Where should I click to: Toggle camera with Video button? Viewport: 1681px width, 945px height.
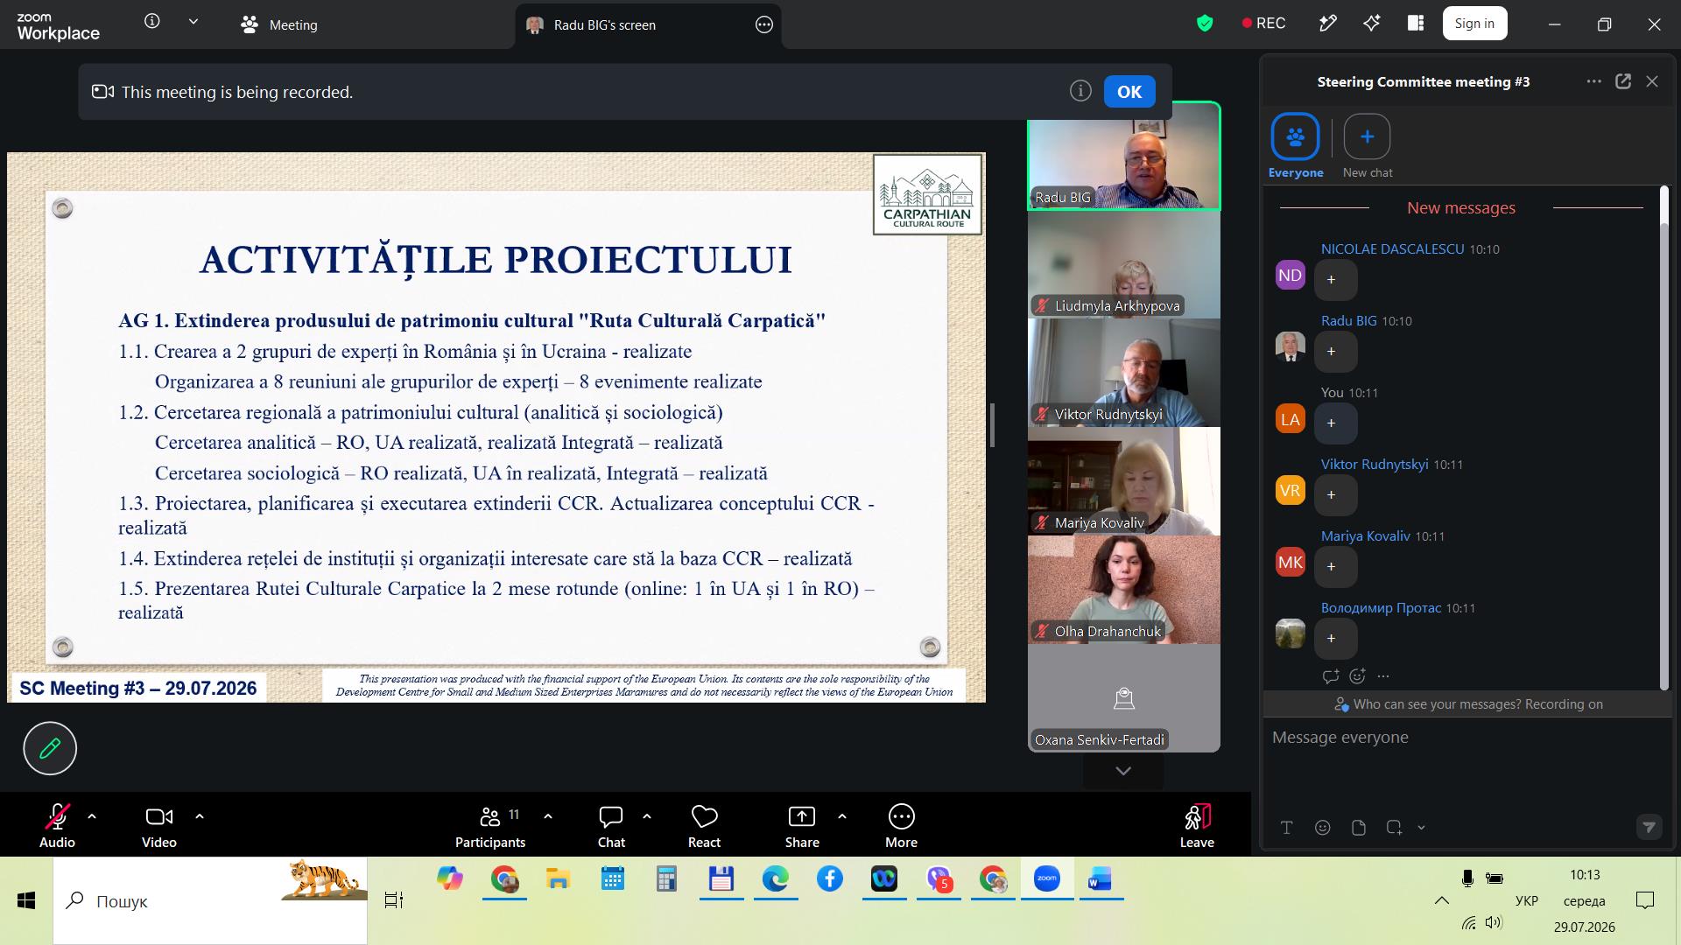[159, 825]
